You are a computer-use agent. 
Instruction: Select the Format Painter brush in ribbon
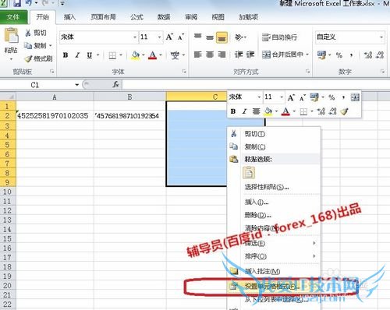click(x=28, y=58)
